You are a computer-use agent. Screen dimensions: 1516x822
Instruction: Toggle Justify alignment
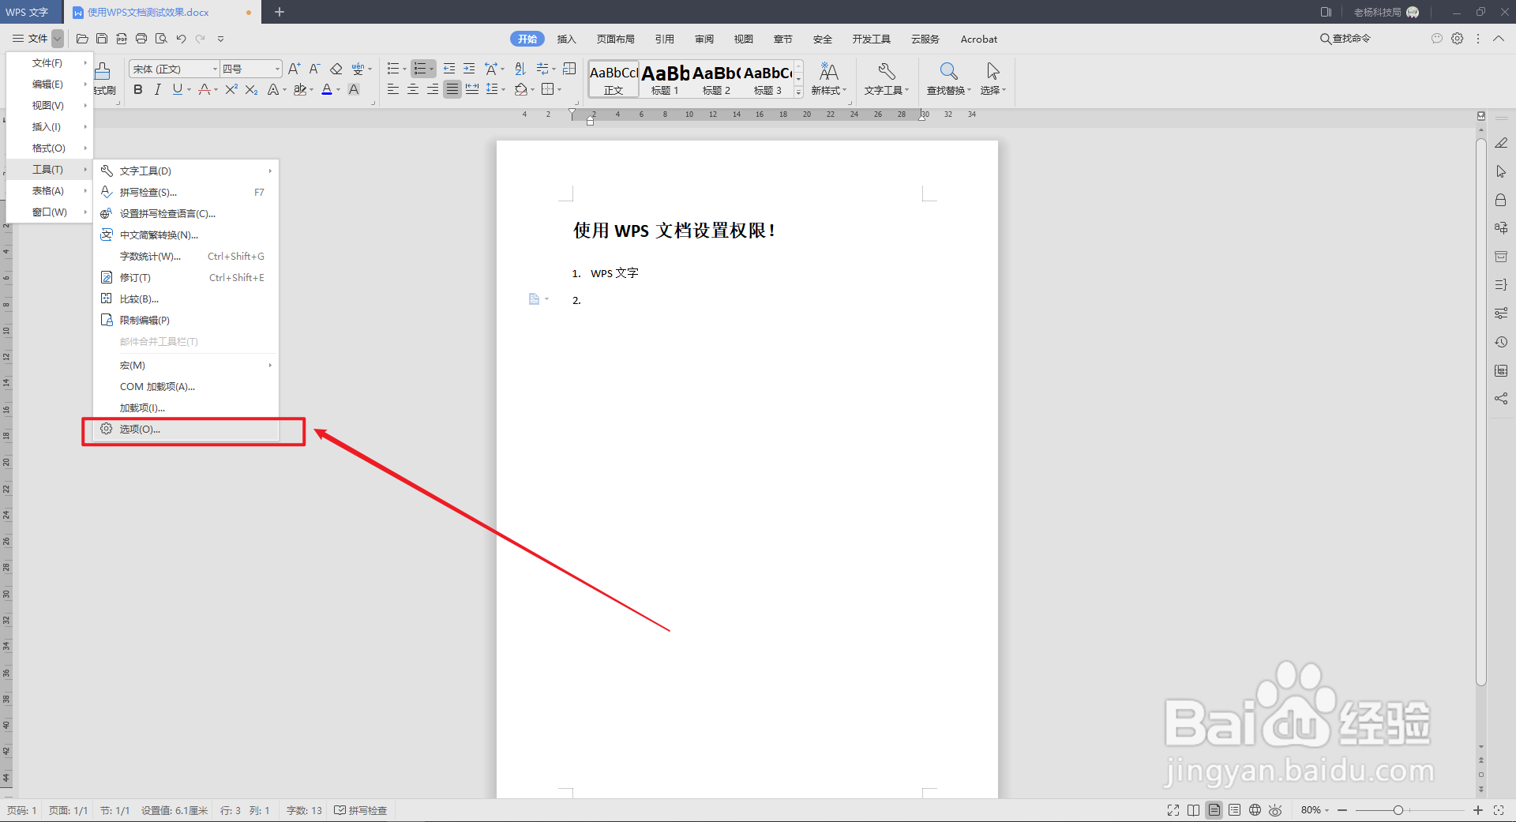tap(452, 90)
